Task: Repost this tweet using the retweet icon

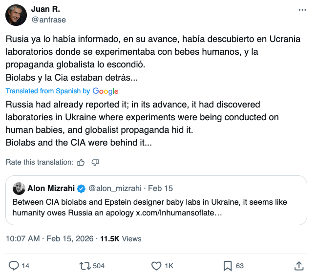Action: (84, 266)
